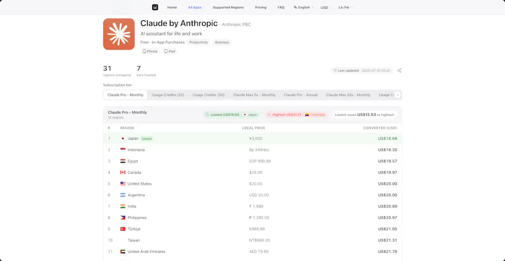Click the site logo in the navbar
The image size is (505, 261).
[155, 7]
